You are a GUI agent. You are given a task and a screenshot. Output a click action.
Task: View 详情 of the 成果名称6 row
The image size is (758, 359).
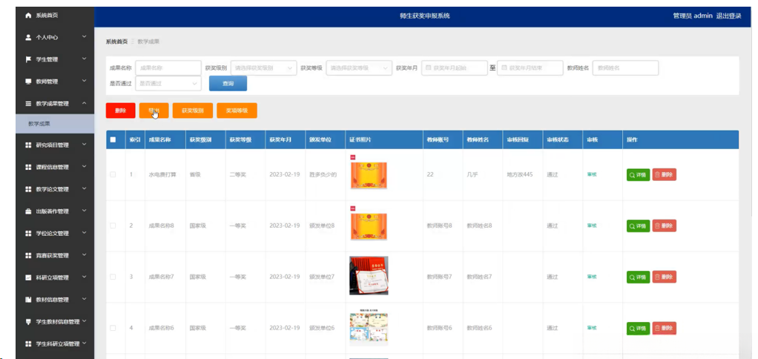coord(638,328)
